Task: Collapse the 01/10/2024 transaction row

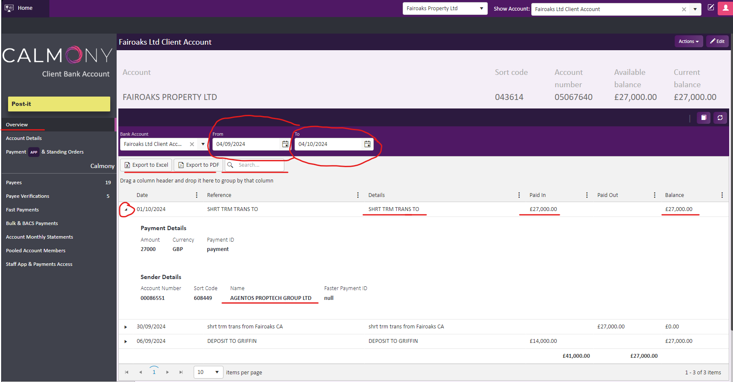Action: click(126, 209)
